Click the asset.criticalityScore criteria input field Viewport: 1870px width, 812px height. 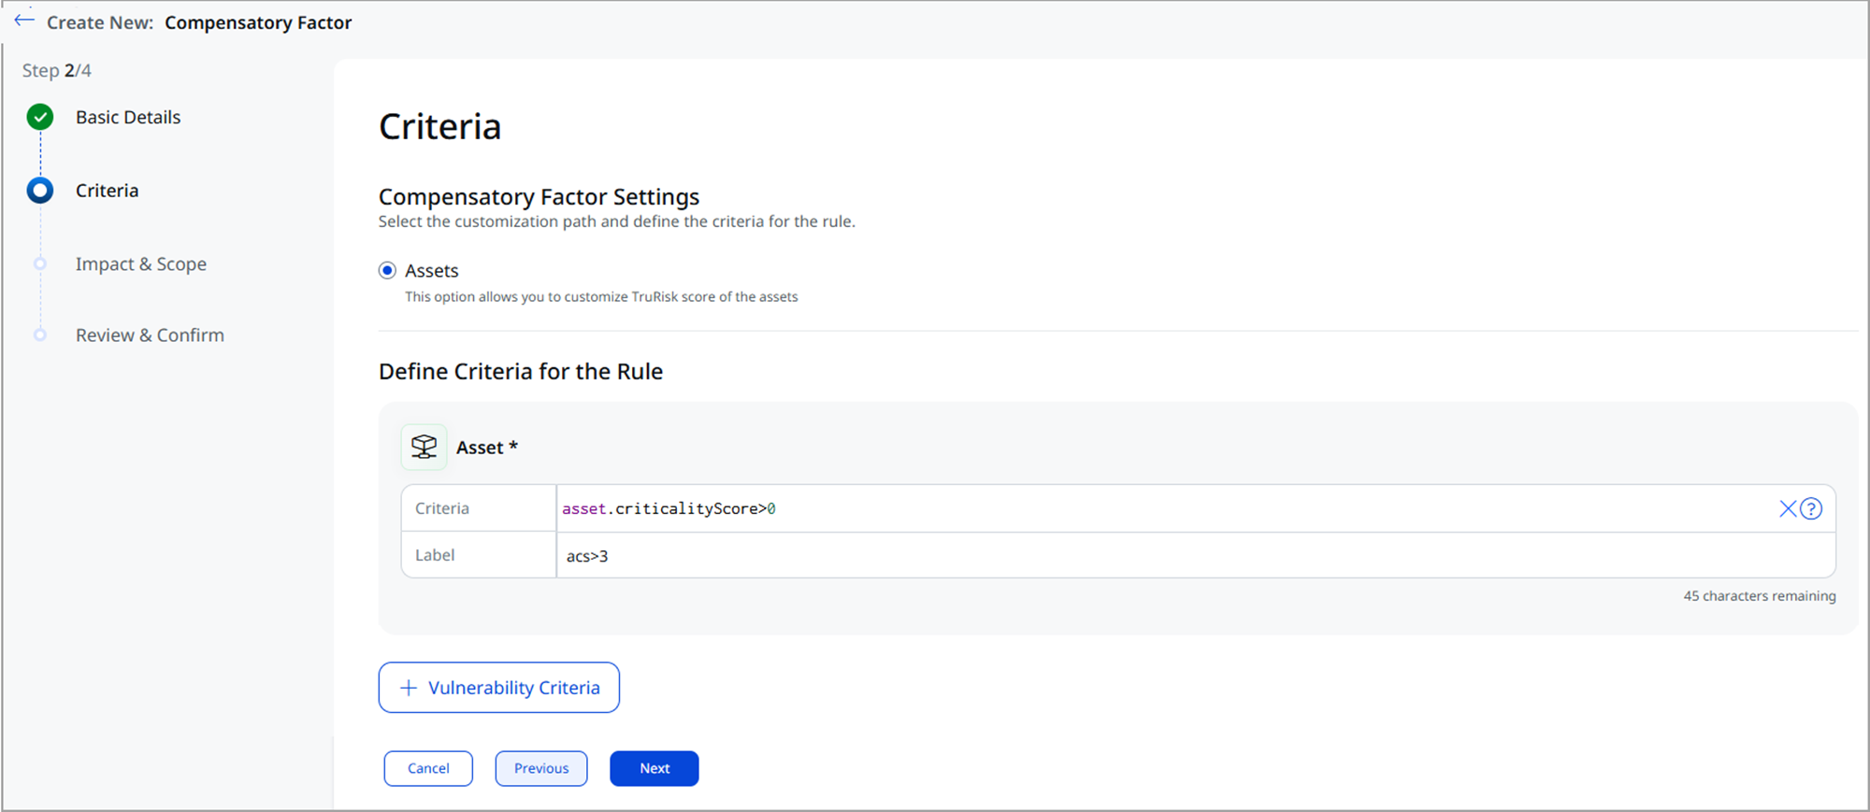[1122, 508]
